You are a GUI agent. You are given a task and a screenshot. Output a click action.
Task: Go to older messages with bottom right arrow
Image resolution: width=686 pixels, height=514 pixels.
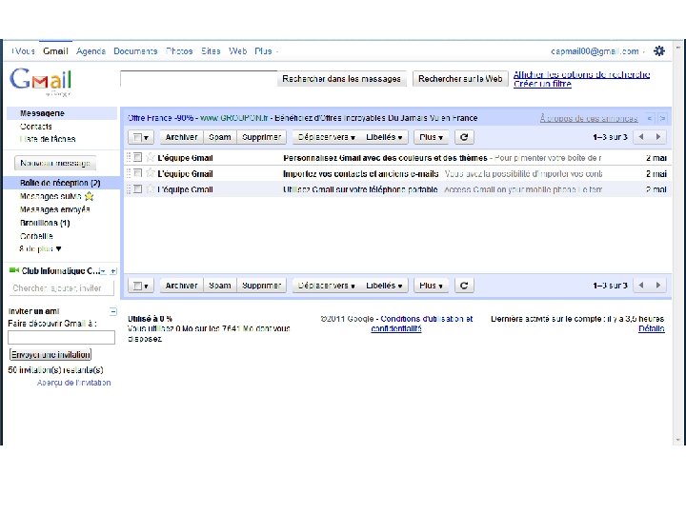658,285
